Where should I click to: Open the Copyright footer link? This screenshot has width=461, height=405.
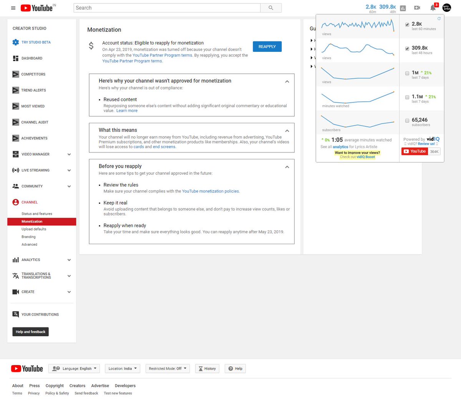click(x=55, y=386)
